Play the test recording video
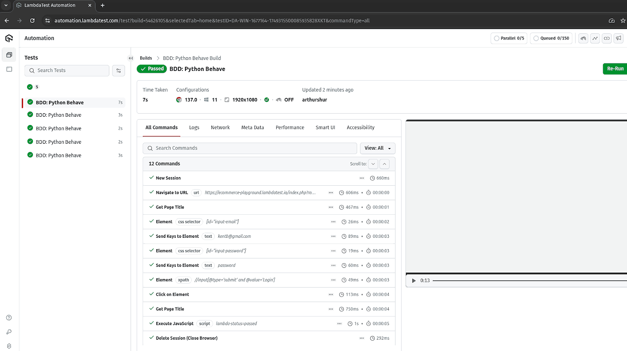 (413, 280)
